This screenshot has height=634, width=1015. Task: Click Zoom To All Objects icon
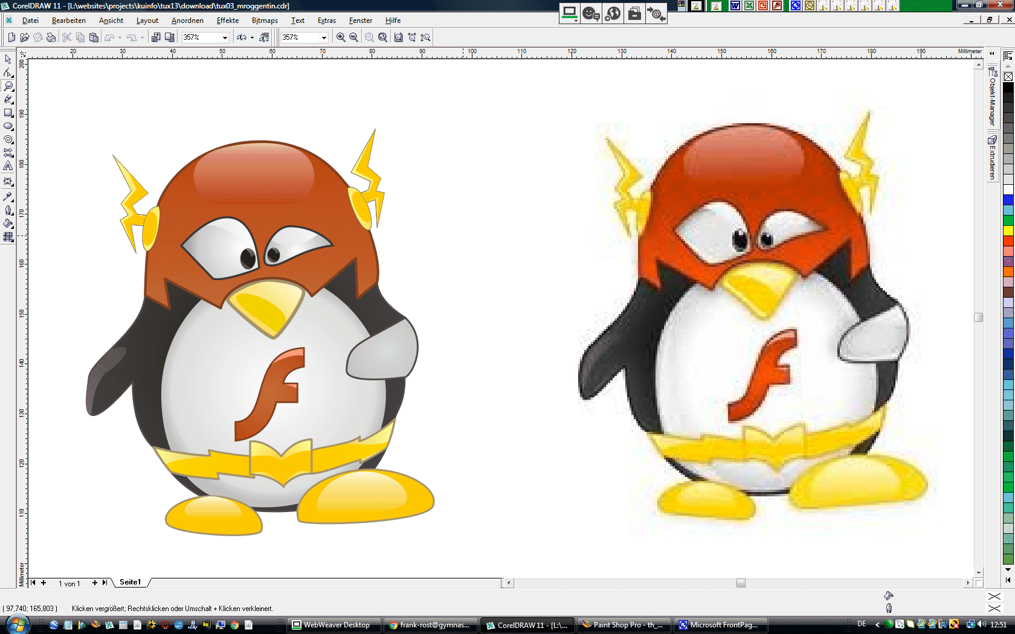click(382, 37)
